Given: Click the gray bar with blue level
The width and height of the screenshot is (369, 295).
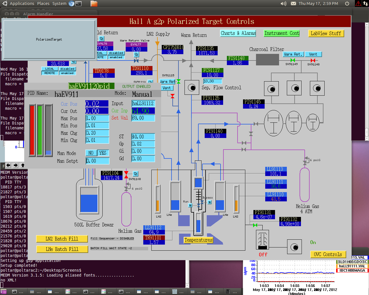Looking at the screenshot, I should pyautogui.click(x=48, y=131).
